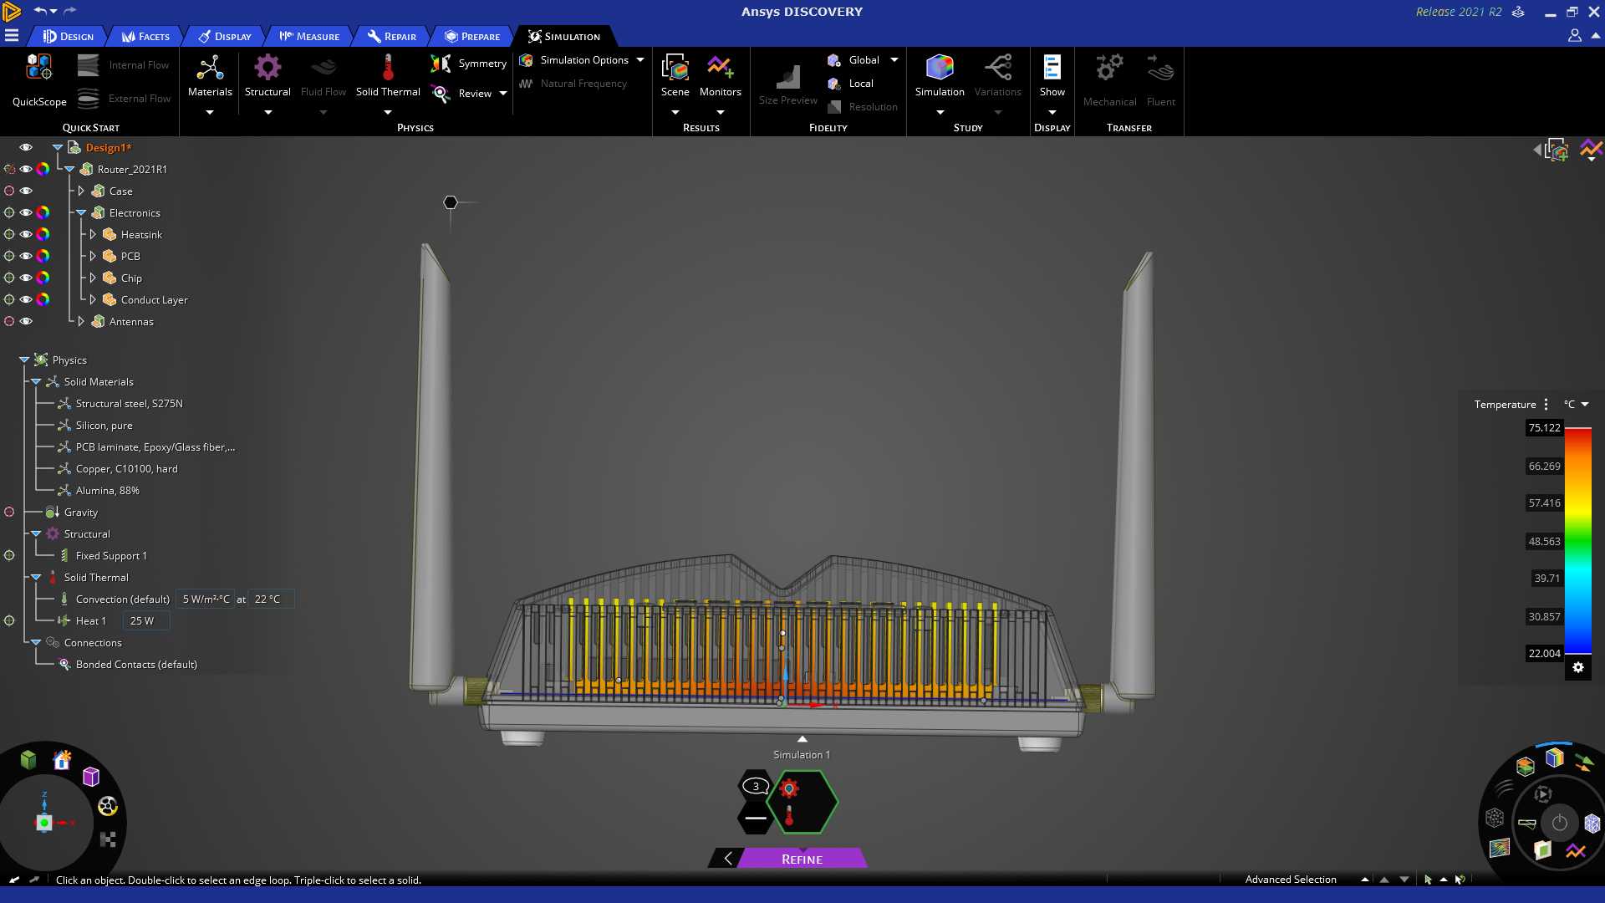Switch to the Facets tab
Viewport: 1605px width, 903px height.
(x=146, y=36)
